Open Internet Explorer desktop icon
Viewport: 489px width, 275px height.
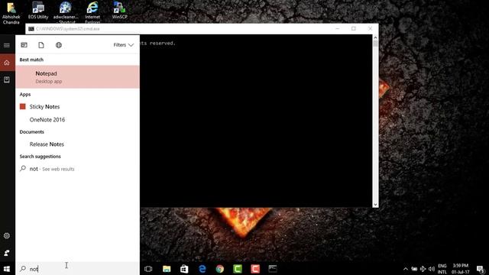92,12
